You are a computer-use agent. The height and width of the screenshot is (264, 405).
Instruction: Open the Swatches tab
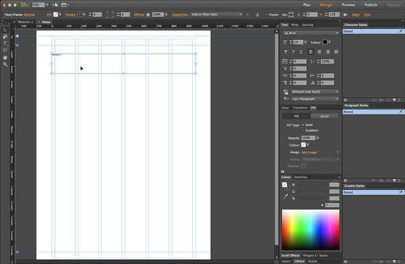coord(301,177)
